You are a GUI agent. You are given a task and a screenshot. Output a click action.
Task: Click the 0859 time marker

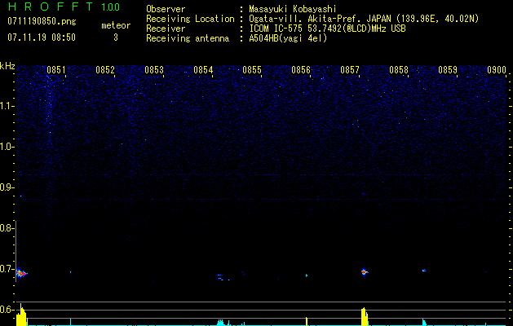pos(448,70)
